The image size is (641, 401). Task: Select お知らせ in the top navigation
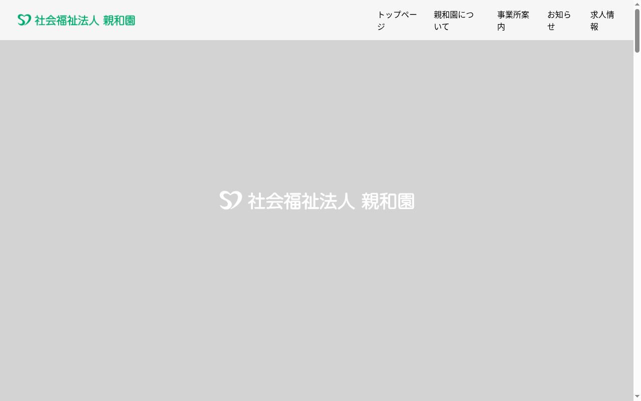click(559, 21)
